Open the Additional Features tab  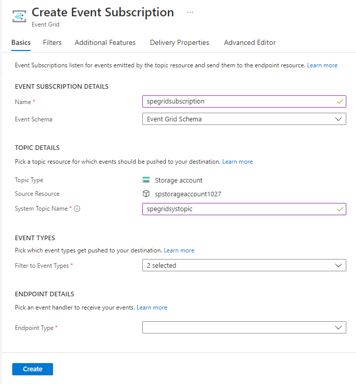point(105,43)
